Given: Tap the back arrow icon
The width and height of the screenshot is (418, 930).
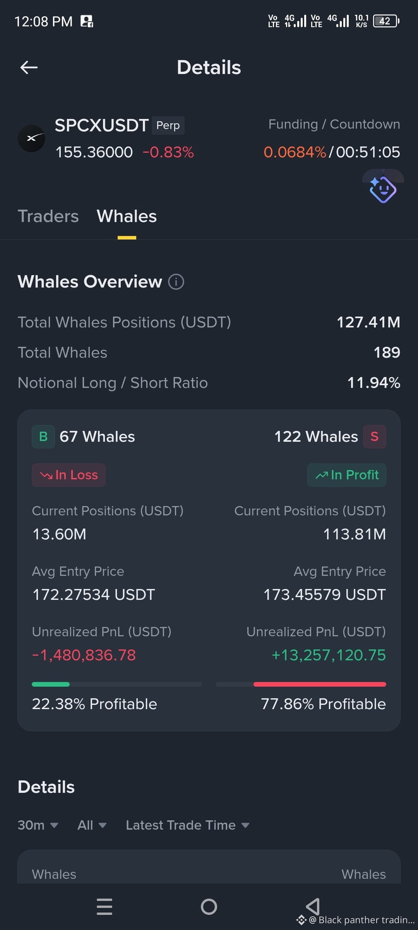Looking at the screenshot, I should [29, 67].
